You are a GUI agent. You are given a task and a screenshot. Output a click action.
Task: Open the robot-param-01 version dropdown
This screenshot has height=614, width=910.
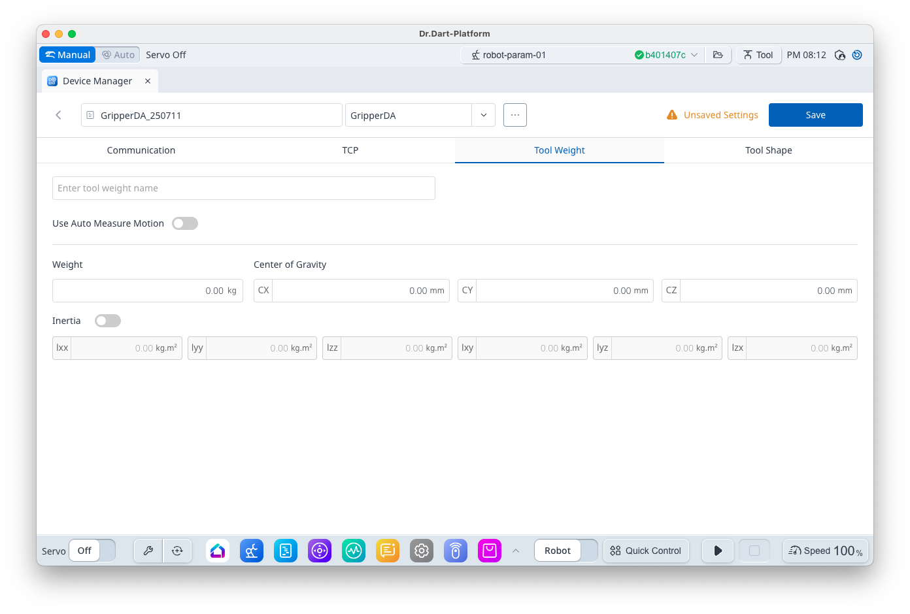(694, 55)
